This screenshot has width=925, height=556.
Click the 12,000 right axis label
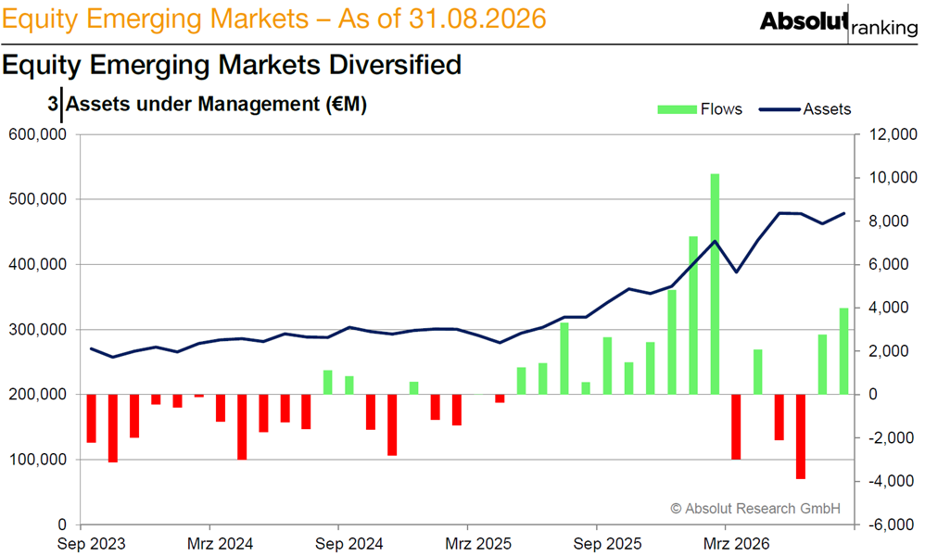click(x=893, y=134)
